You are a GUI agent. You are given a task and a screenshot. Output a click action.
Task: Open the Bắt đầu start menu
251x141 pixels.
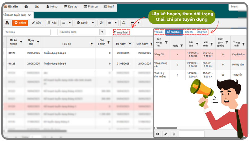point(11,6)
